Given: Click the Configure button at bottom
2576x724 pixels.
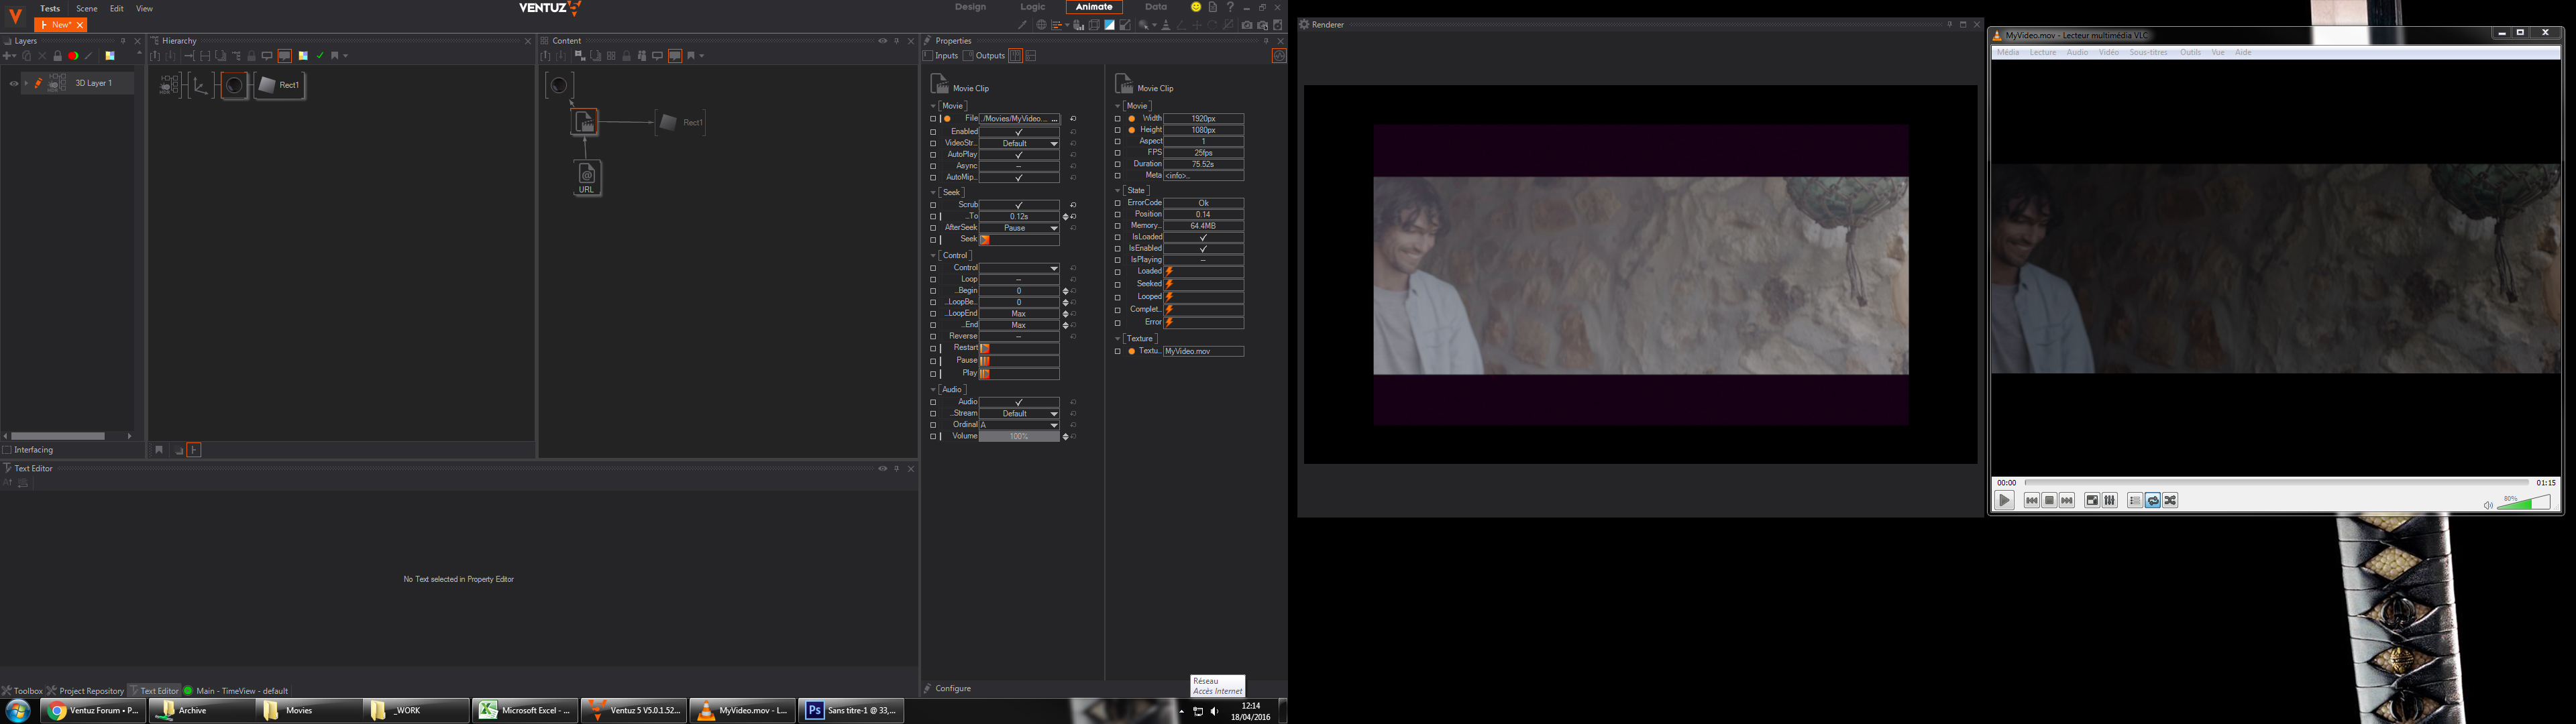Looking at the screenshot, I should [x=952, y=688].
